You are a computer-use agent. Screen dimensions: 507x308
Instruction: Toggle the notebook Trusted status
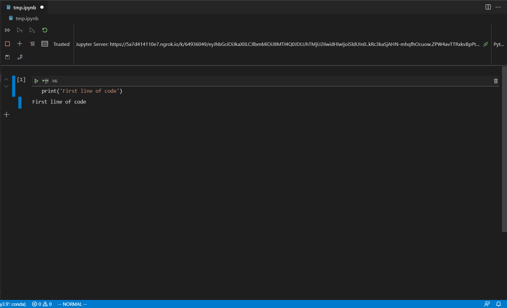pyautogui.click(x=62, y=44)
